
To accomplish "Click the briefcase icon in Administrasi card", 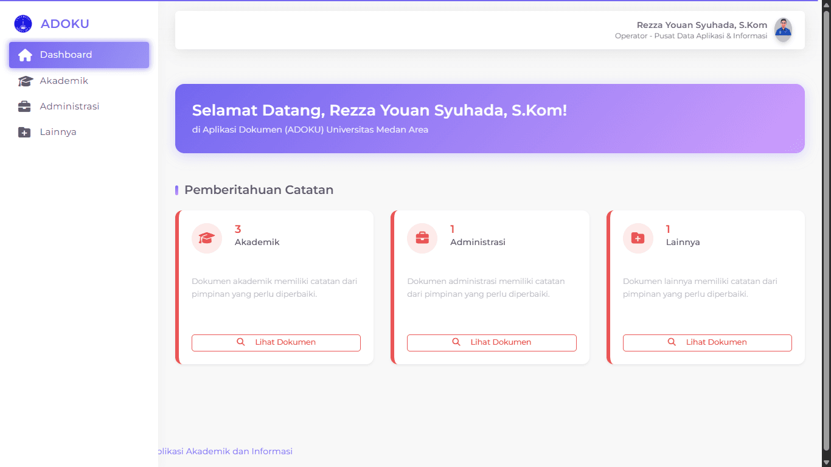I will (x=422, y=238).
